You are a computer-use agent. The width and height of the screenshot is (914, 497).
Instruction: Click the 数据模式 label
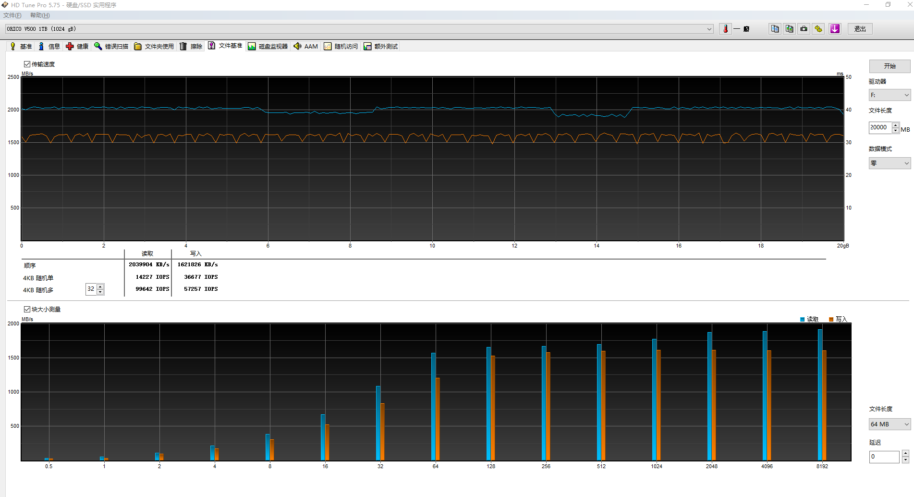point(880,149)
